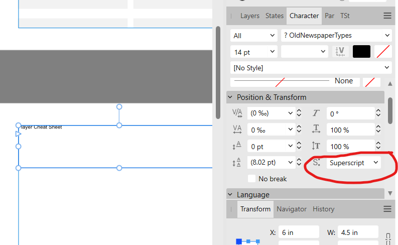398x245 pixels.
Task: Click the text frame flow triangle icon
Action: 18,134
